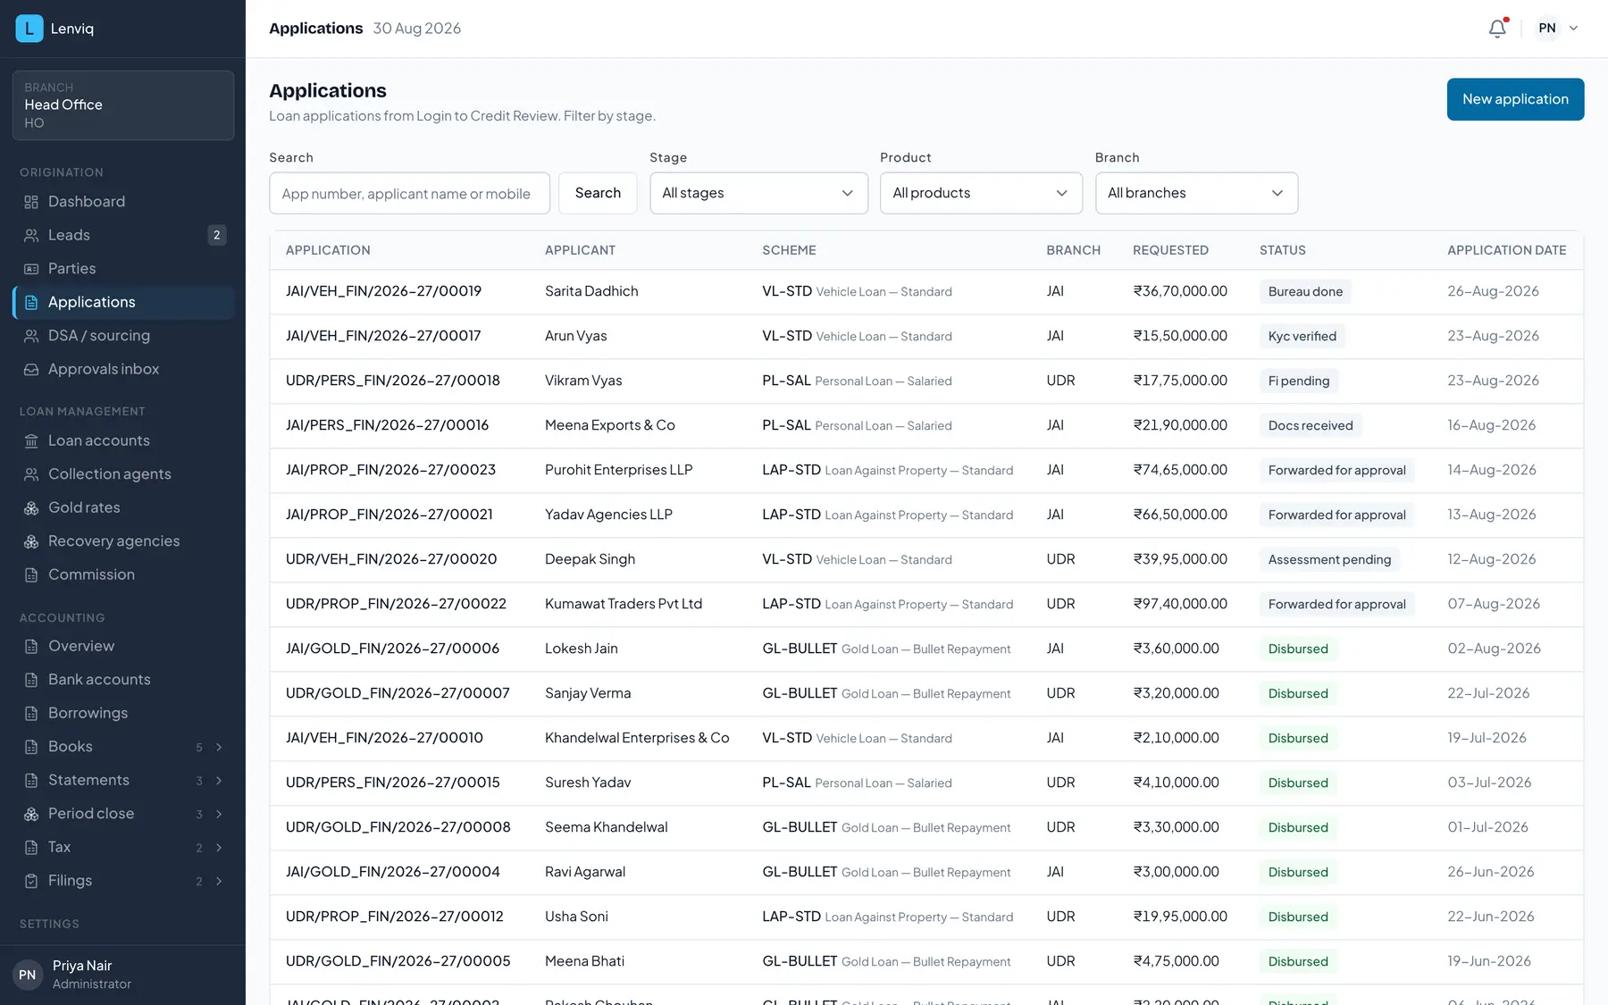
Task: Open the Branch filter dropdown
Action: [x=1196, y=193]
